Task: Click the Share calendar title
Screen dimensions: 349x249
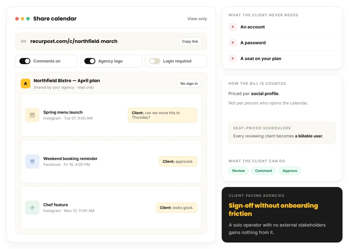Action: pos(55,19)
